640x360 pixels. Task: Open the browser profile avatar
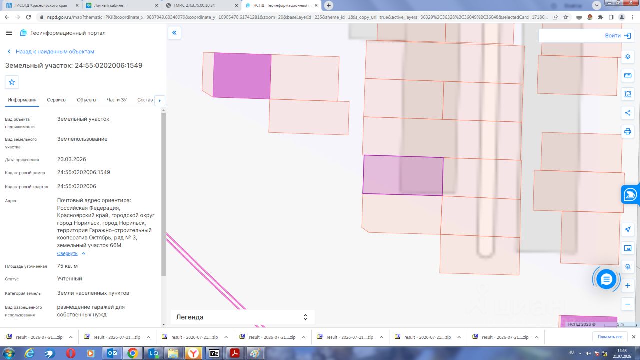coord(622,17)
